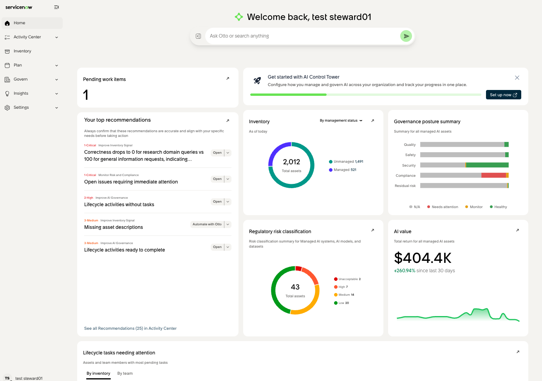
Task: Expand Your top recommendations card arrow
Action: coord(228,120)
